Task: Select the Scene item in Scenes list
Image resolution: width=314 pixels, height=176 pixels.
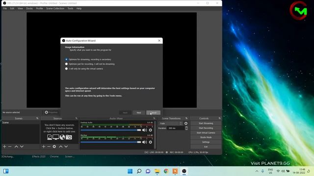Action: pos(21,123)
